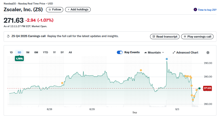Click the red 271.63 price label on axis
The image size is (218, 118).
pyautogui.click(x=208, y=88)
